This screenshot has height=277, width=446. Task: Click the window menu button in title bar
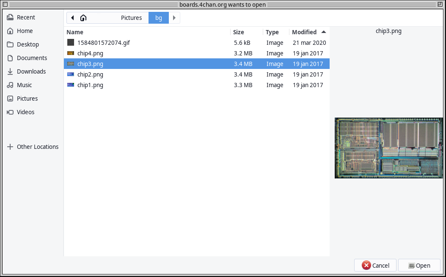click(5, 4)
